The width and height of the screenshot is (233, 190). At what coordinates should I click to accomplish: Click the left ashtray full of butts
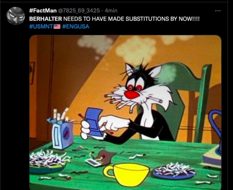pos(48,162)
